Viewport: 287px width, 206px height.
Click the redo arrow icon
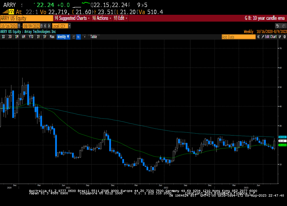[x=283, y=26]
